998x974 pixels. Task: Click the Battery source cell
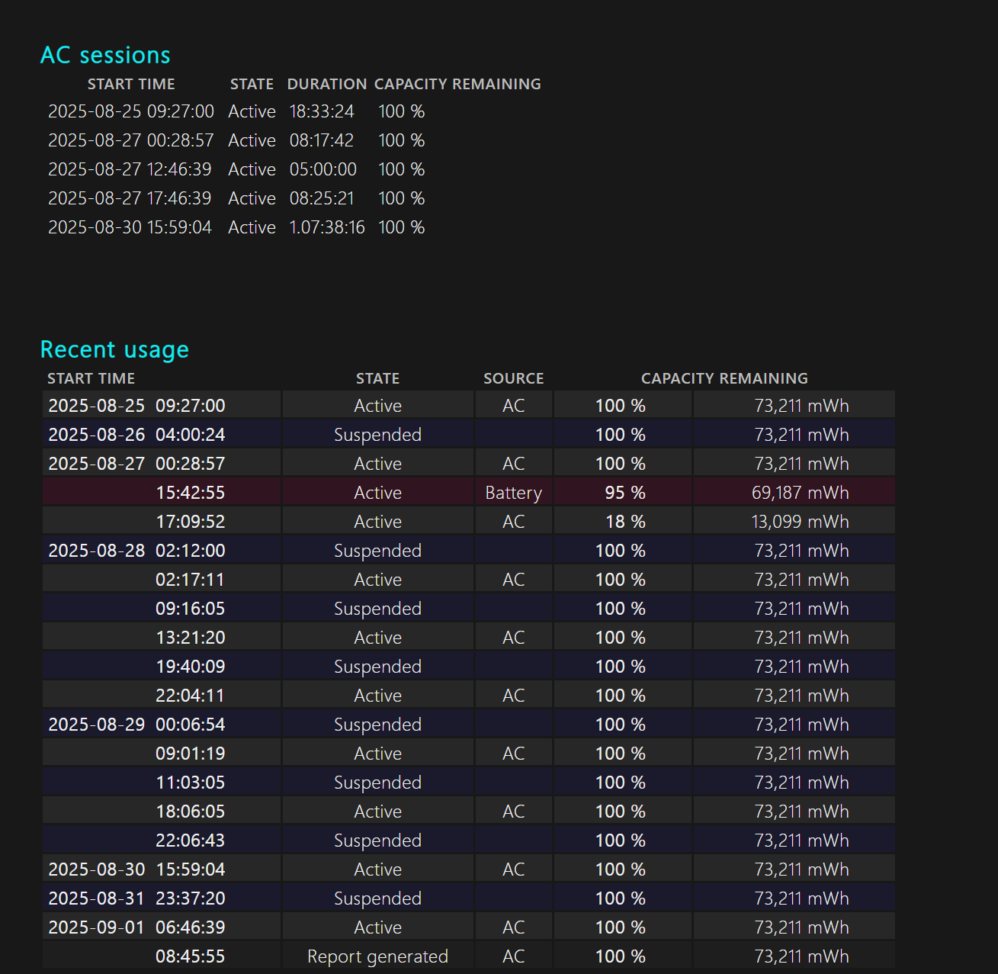pos(513,493)
